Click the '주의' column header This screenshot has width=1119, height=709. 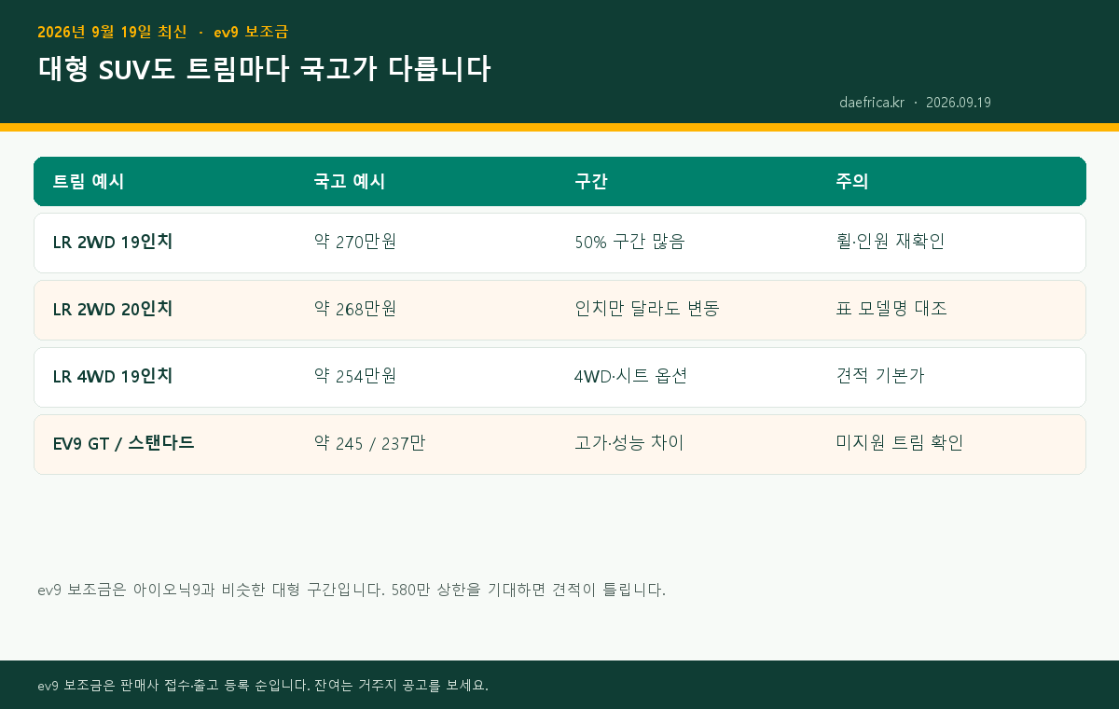point(852,182)
